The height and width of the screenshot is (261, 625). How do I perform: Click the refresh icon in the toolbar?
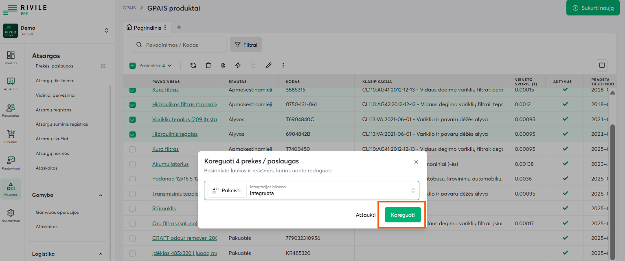193,65
